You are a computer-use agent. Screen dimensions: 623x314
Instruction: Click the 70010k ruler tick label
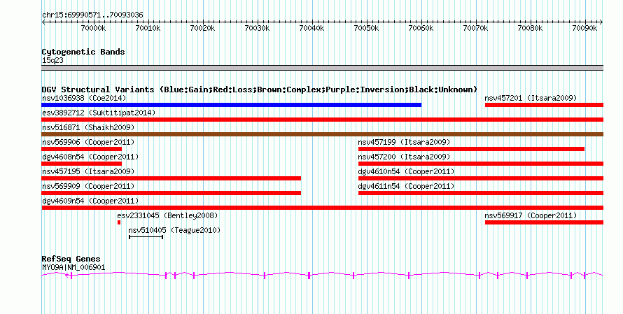[x=148, y=29]
